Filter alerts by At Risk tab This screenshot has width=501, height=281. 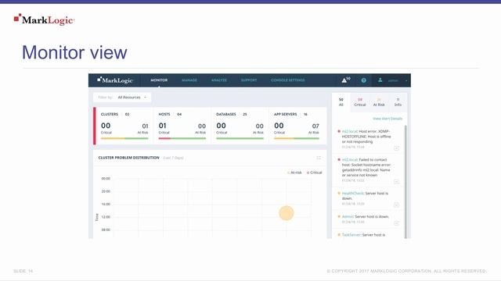pos(379,102)
